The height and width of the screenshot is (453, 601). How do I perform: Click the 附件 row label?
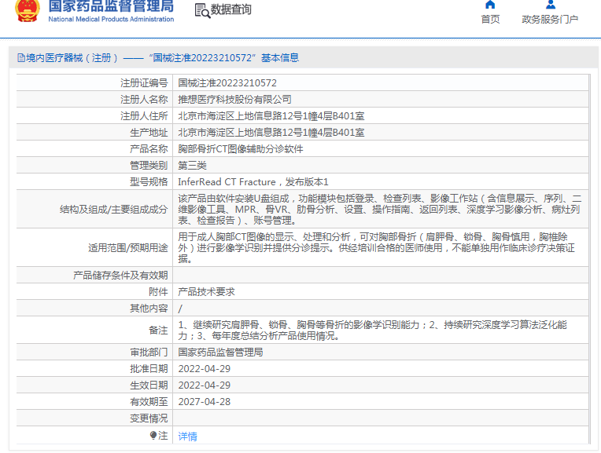click(x=158, y=292)
